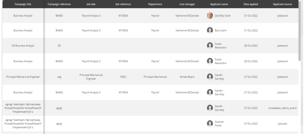The width and height of the screenshot is (305, 136).
Task: Click Business Analyst title in Barry John row
Action: pos(23,30)
